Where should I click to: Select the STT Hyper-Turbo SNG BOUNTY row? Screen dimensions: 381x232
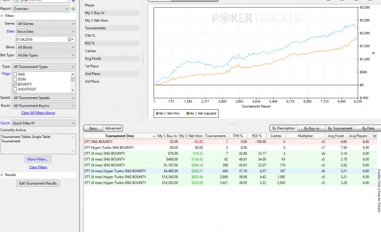pyautogui.click(x=230, y=148)
